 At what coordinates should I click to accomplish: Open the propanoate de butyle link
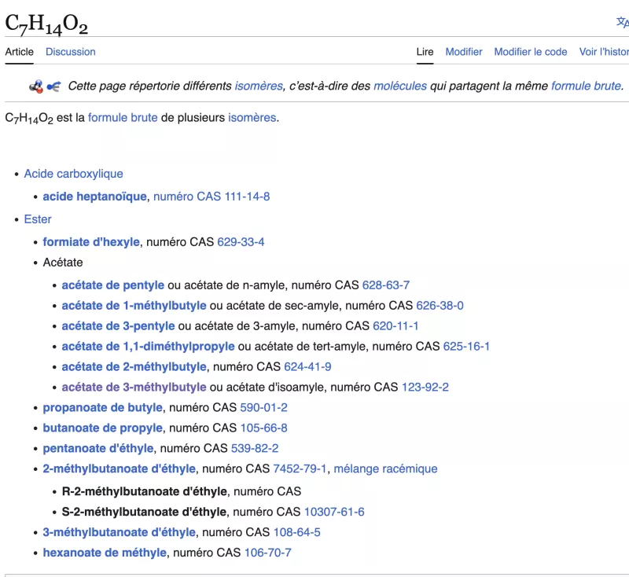point(102,407)
